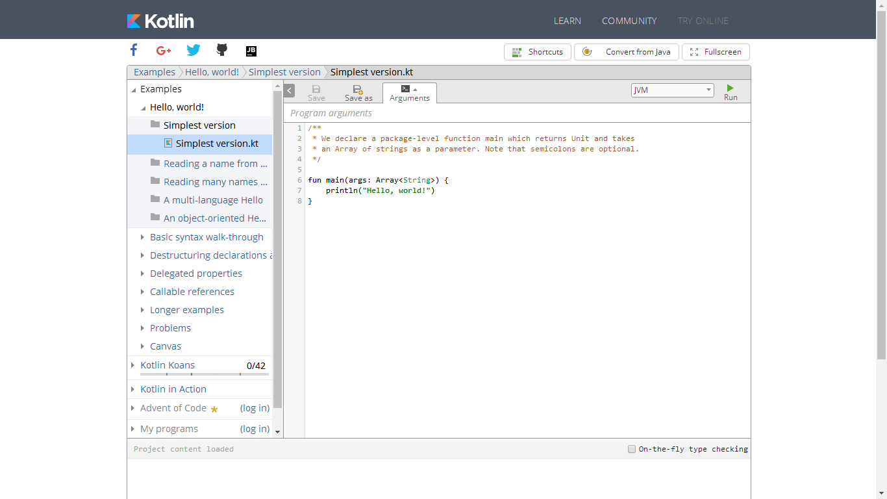Collapse the Examples tree node

point(134,90)
